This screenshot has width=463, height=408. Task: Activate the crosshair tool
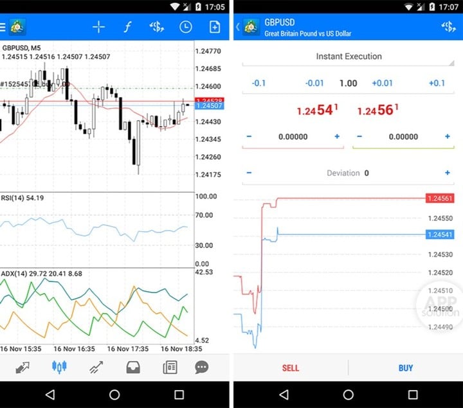98,27
